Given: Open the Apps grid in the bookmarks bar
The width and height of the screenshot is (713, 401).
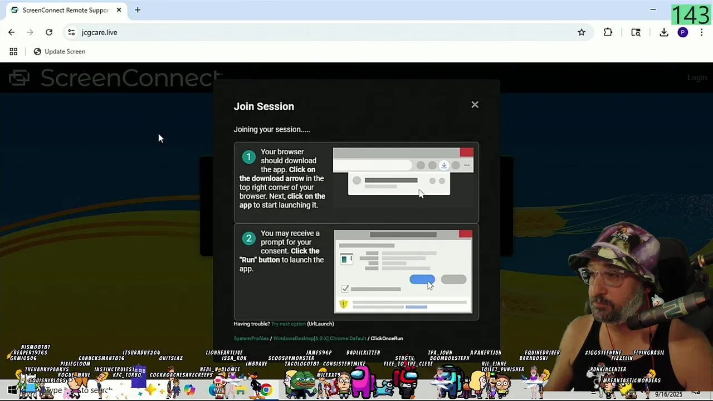Looking at the screenshot, I should (x=13, y=51).
